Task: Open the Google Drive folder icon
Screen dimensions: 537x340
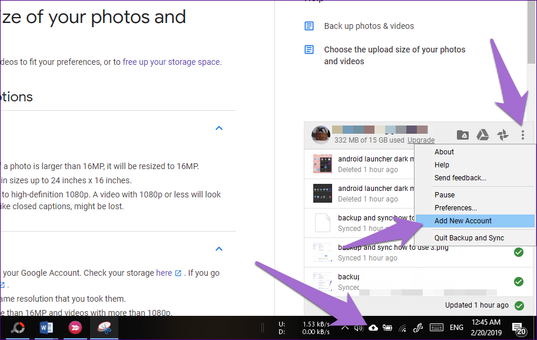Action: click(x=463, y=135)
